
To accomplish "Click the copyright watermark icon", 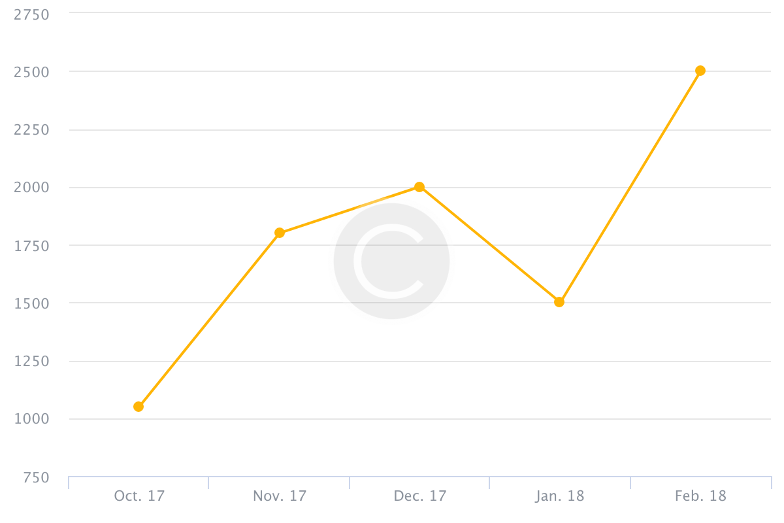I will [391, 261].
